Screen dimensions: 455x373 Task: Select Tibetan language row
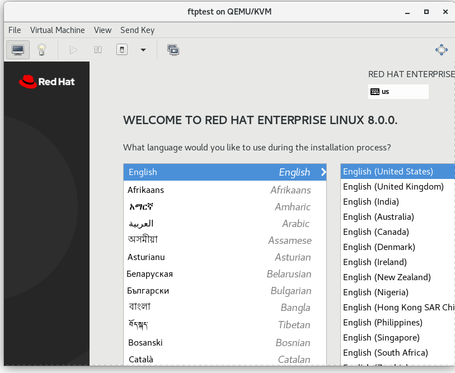225,325
